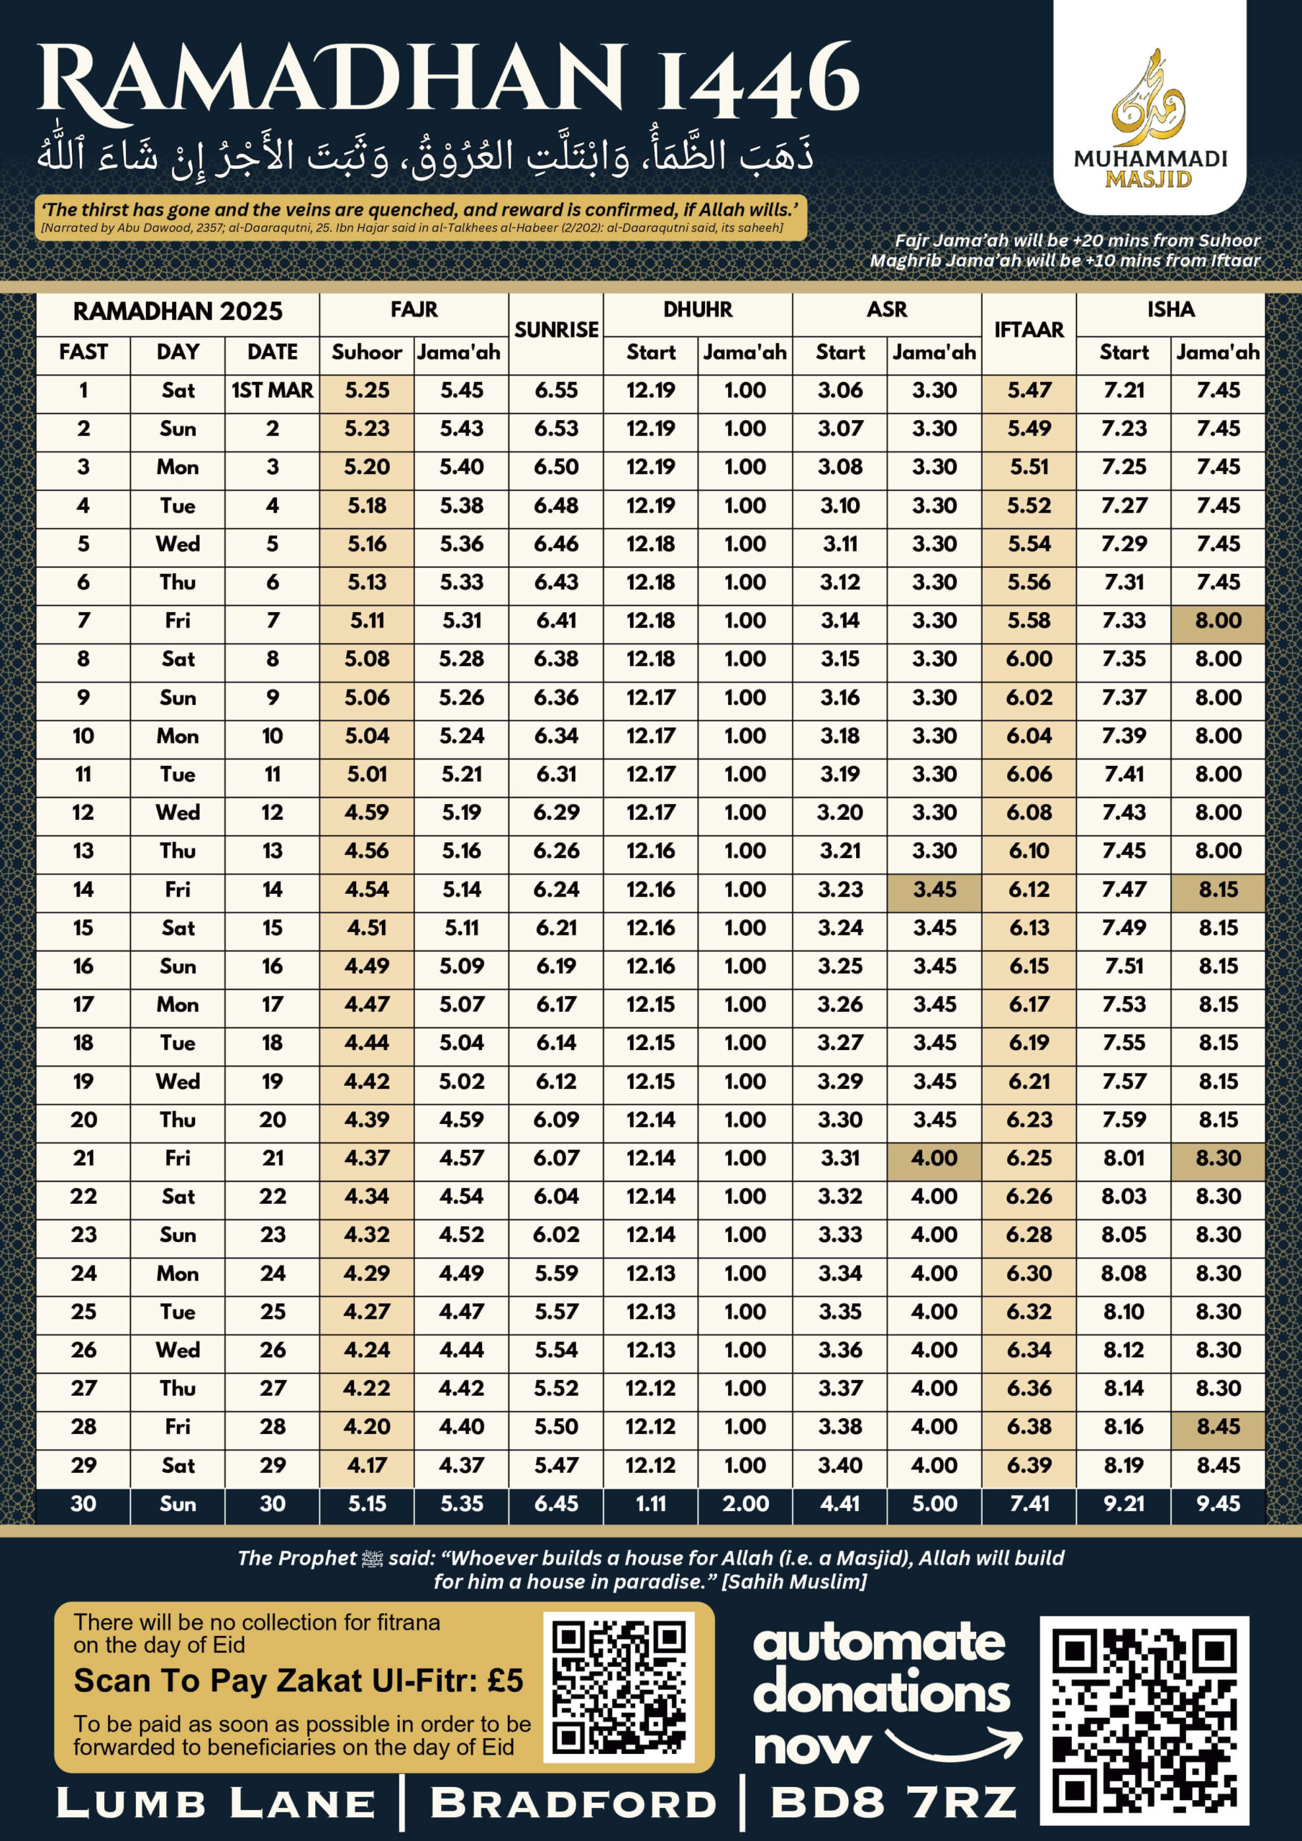
Task: Click the 'RAMADHAN 2025' table header
Action: coord(178,312)
